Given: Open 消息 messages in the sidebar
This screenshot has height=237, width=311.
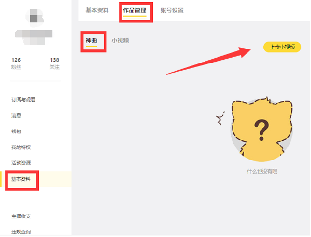Looking at the screenshot, I should [16, 115].
